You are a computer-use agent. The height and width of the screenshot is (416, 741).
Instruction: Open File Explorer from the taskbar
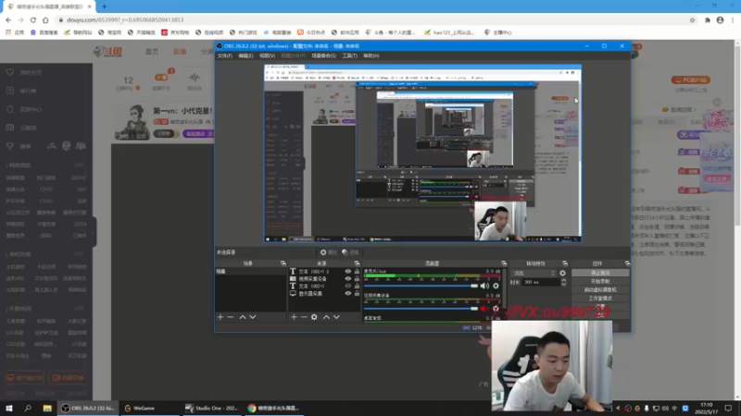point(47,408)
